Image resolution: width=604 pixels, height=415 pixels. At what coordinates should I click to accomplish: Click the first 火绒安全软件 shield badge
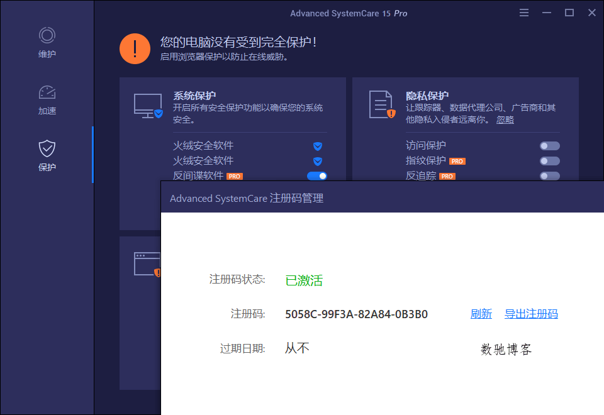click(x=318, y=146)
